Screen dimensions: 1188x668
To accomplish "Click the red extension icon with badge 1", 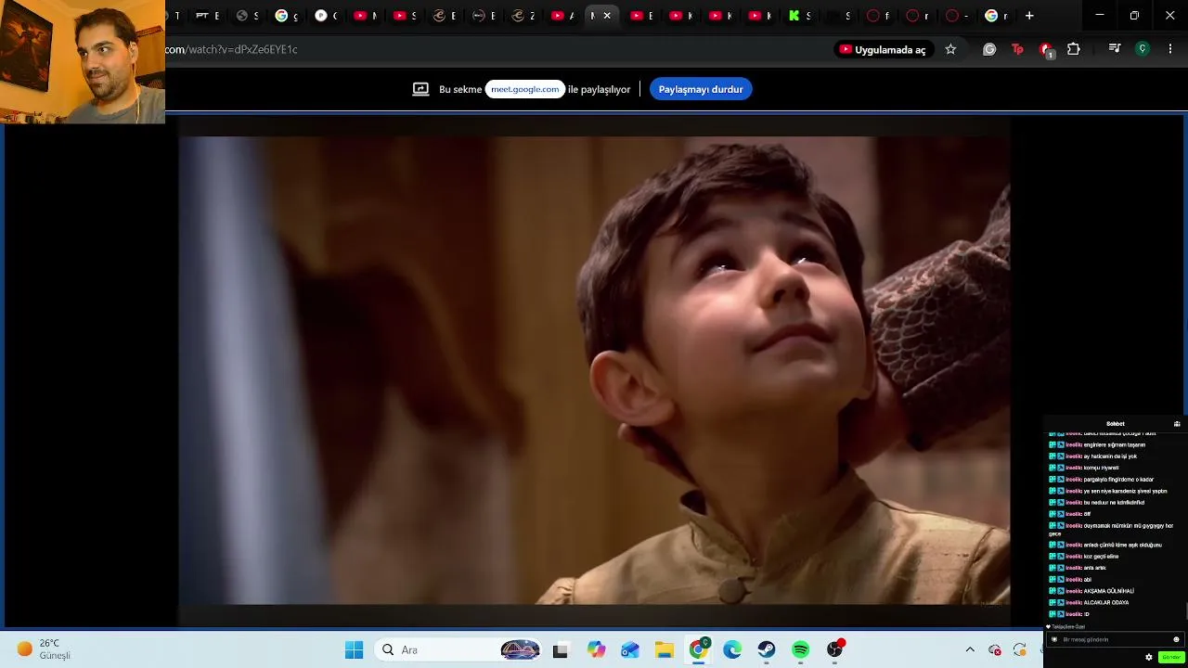I will [1046, 50].
